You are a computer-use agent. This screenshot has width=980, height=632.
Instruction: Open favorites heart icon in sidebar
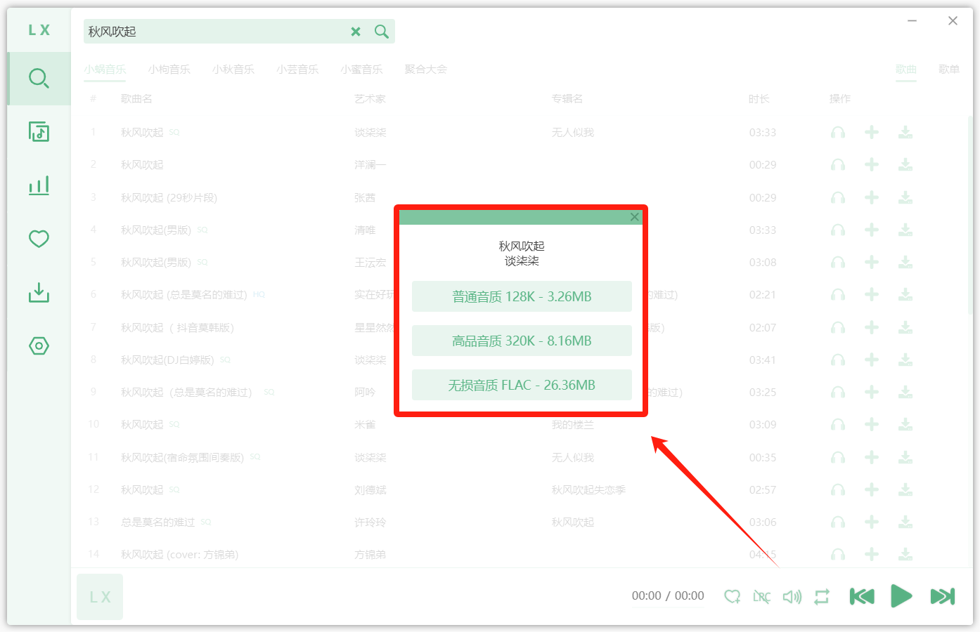point(39,239)
